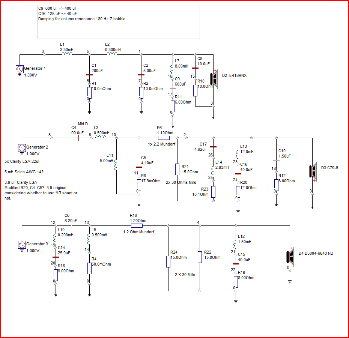Select resistor R10 10.0Ohm symbol

[195, 90]
